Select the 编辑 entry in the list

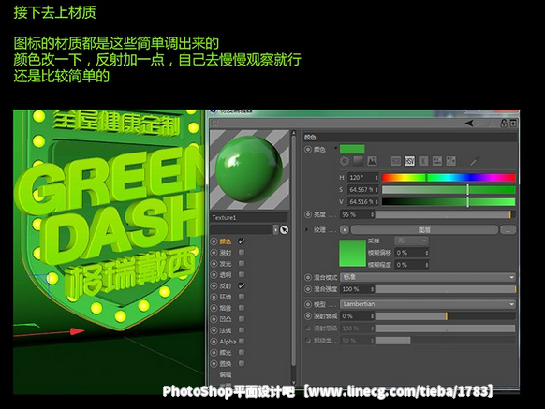[x=226, y=374]
